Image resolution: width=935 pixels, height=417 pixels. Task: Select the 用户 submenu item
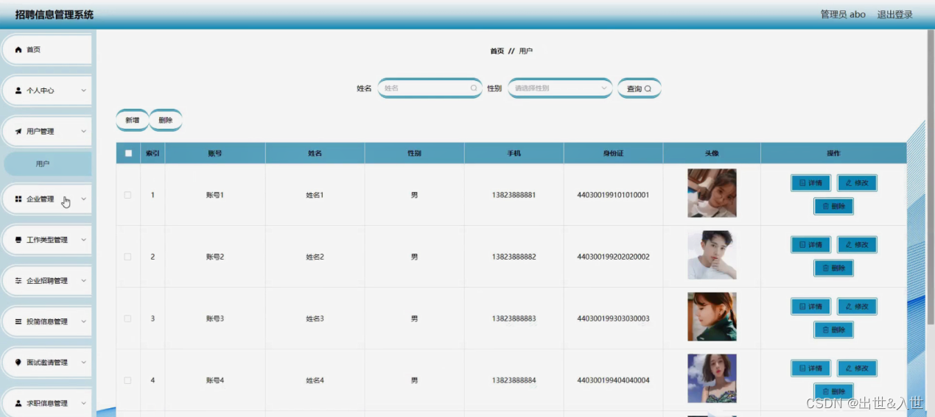click(47, 164)
